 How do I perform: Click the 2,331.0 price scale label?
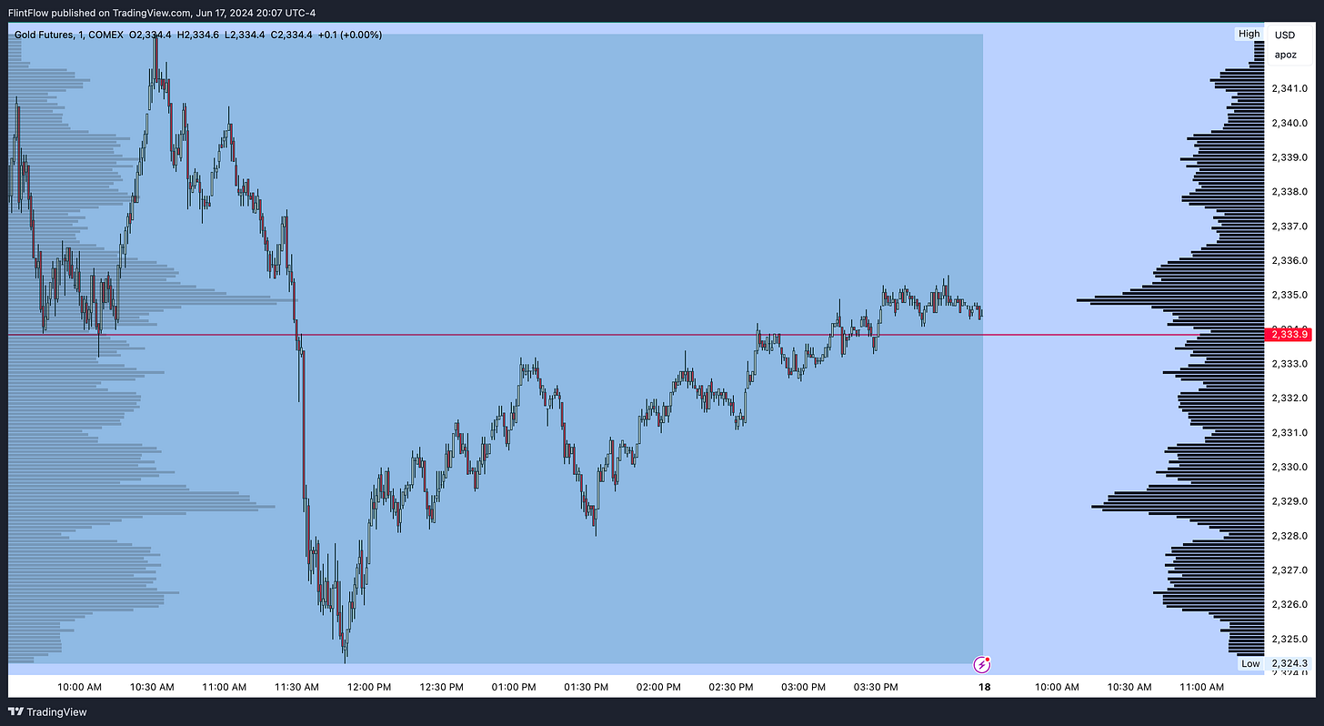1289,432
